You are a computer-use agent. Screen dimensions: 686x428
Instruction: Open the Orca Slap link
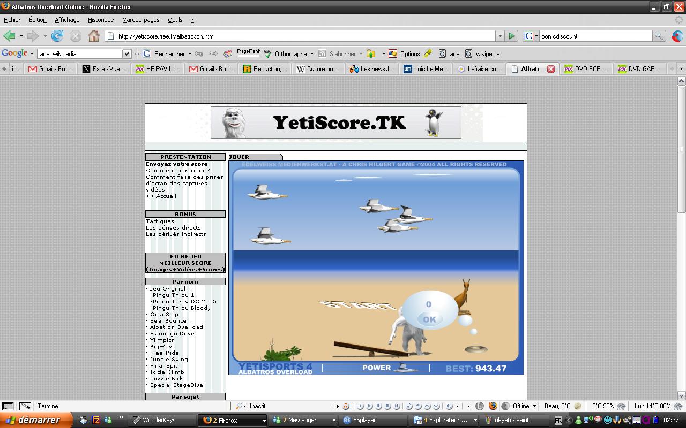tap(164, 315)
